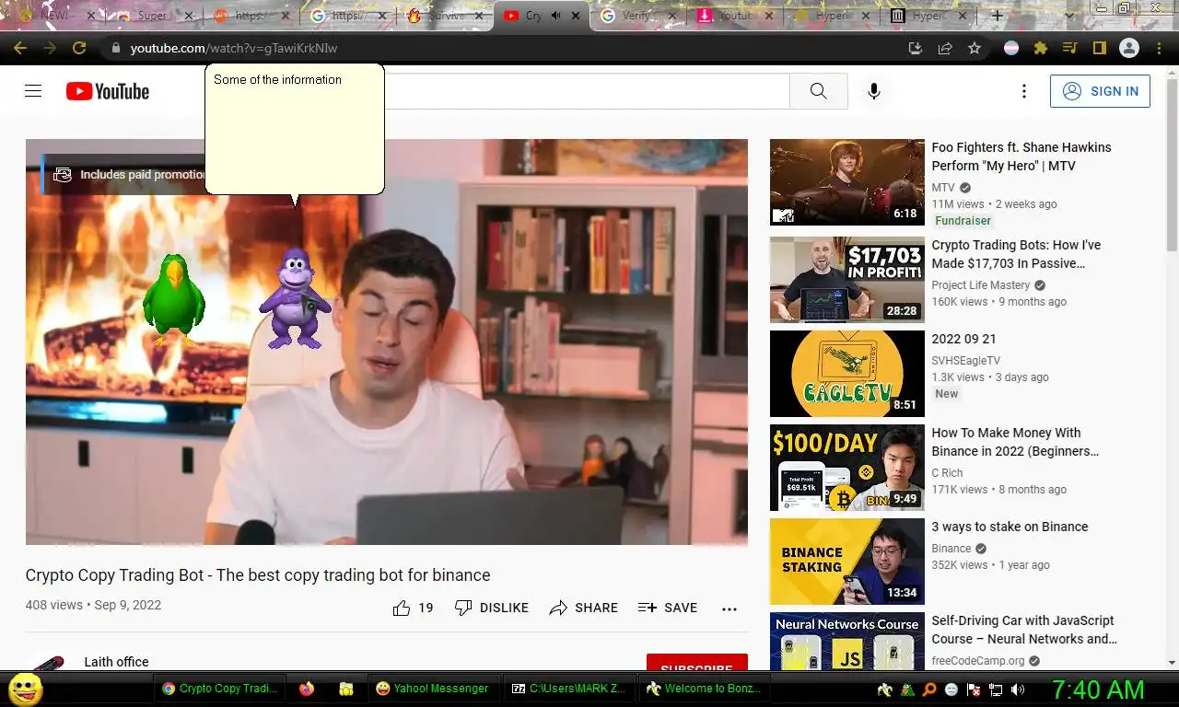Open the Foo Fighters My Hero thumbnail
Image resolution: width=1179 pixels, height=707 pixels.
tap(846, 182)
